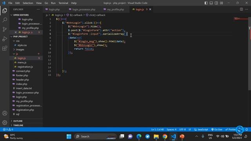Open menu.js in explorer
Screen dimensions: 251x141
pyautogui.click(x=22, y=63)
